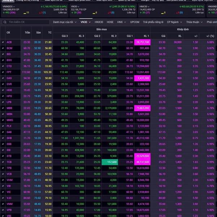Pin the VNM row
217x217 pixels.
(x=3, y=204)
